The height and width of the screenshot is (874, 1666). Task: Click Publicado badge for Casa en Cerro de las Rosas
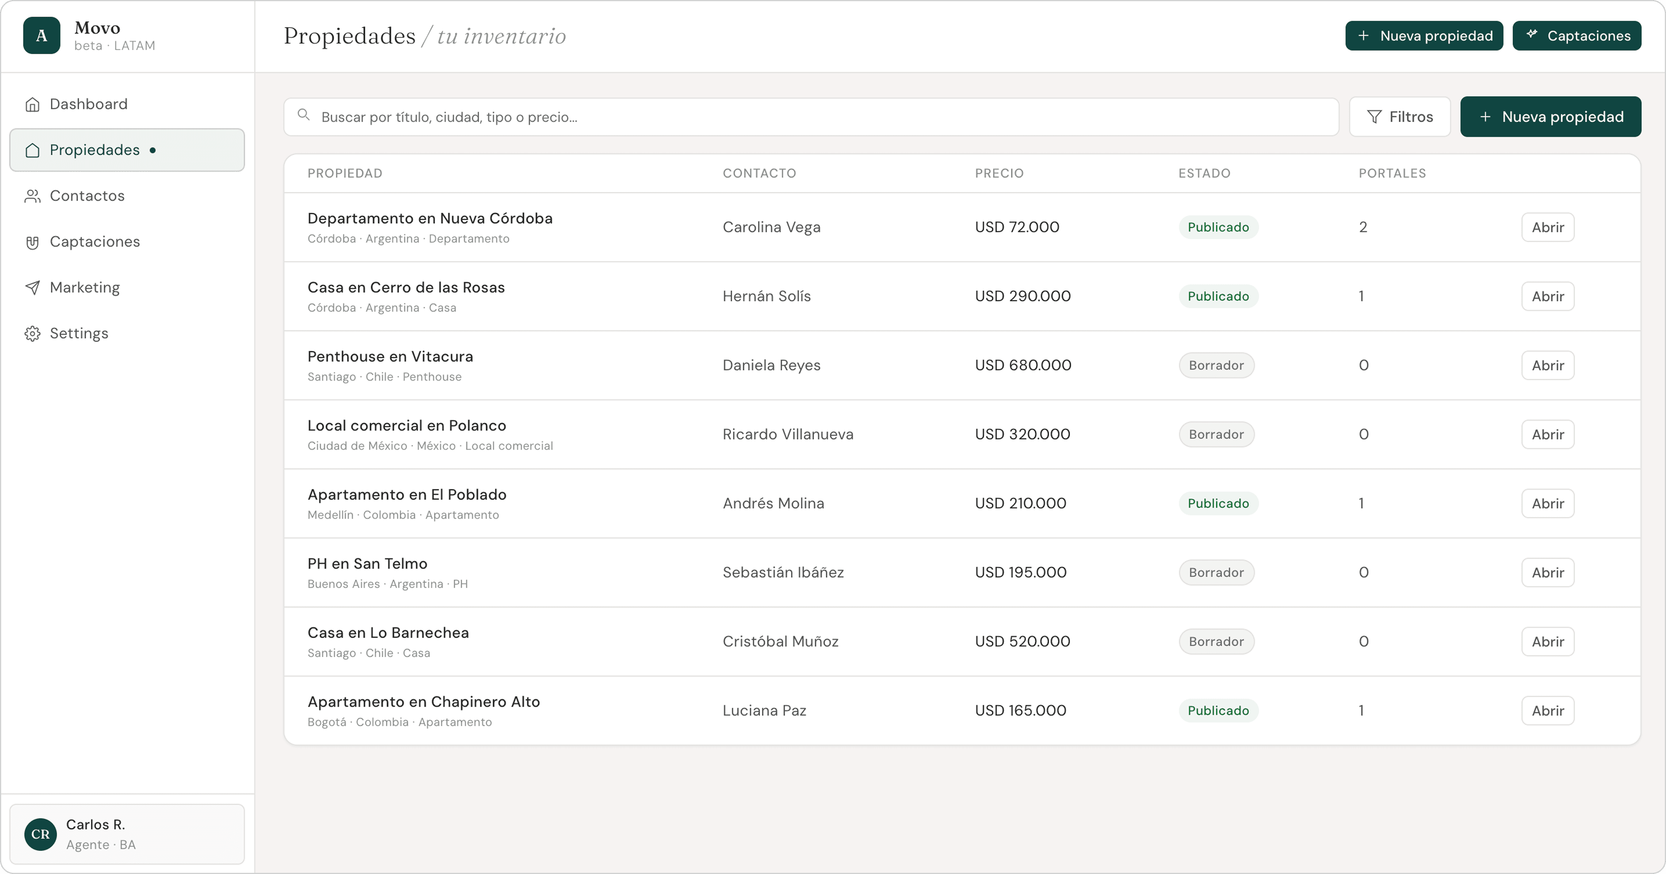[x=1218, y=296]
